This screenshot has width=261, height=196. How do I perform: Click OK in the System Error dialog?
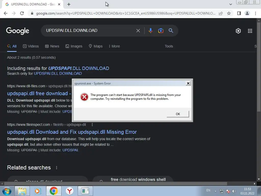coord(178,114)
